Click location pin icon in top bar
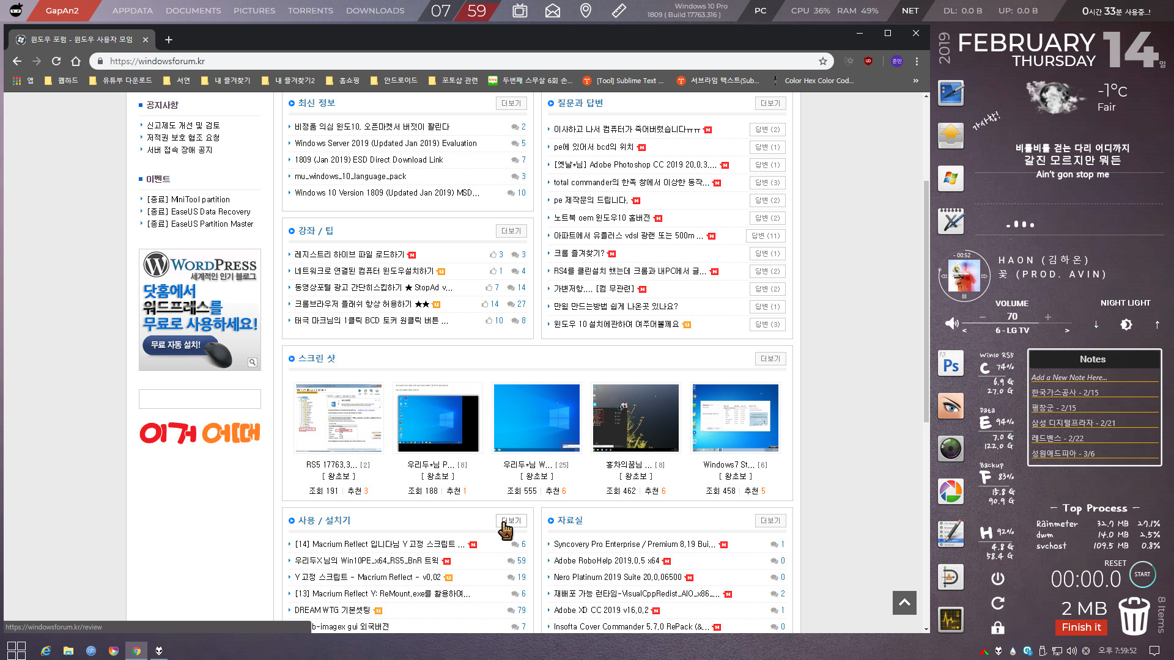The image size is (1174, 660). coord(586,10)
